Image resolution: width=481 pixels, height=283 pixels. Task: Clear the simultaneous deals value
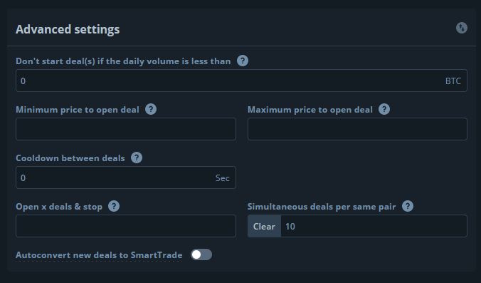click(264, 226)
